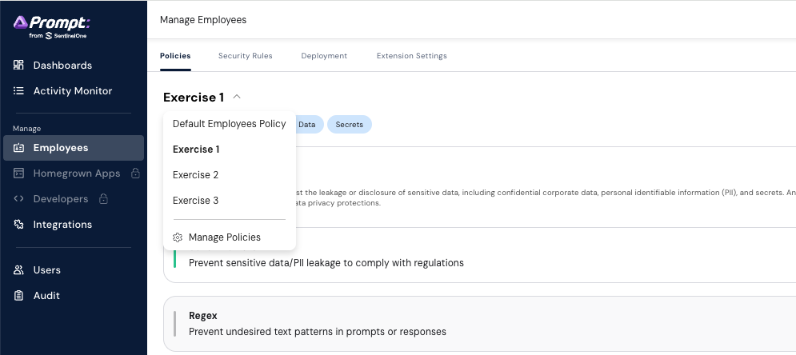Click the Audit clipboard icon
Image resolution: width=796 pixels, height=355 pixels.
(x=19, y=296)
